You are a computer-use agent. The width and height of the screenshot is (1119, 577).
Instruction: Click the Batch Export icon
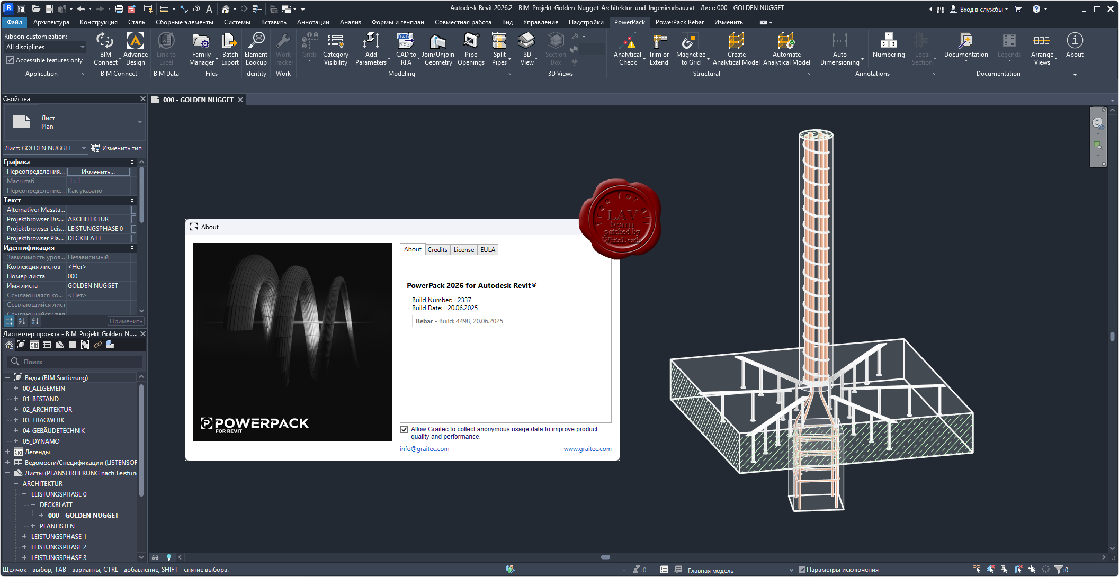230,49
